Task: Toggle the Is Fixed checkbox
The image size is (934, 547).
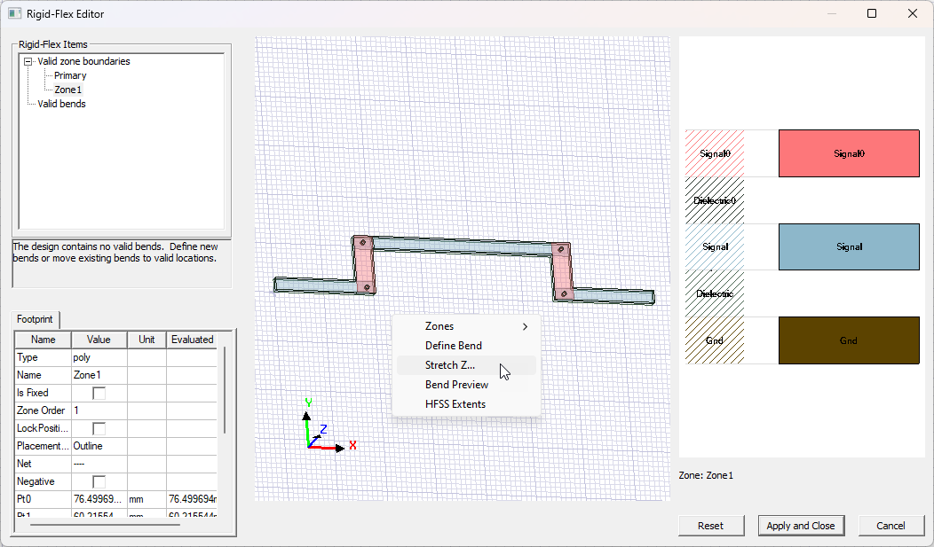Action: [x=99, y=393]
